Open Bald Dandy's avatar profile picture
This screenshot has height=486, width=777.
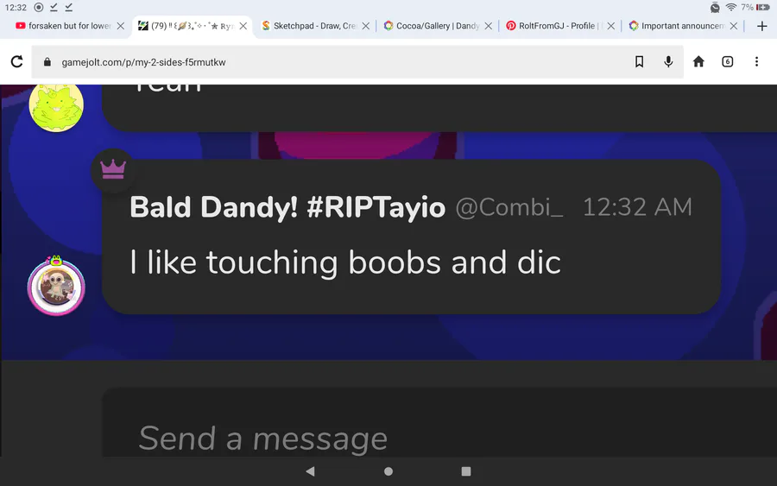pos(56,286)
